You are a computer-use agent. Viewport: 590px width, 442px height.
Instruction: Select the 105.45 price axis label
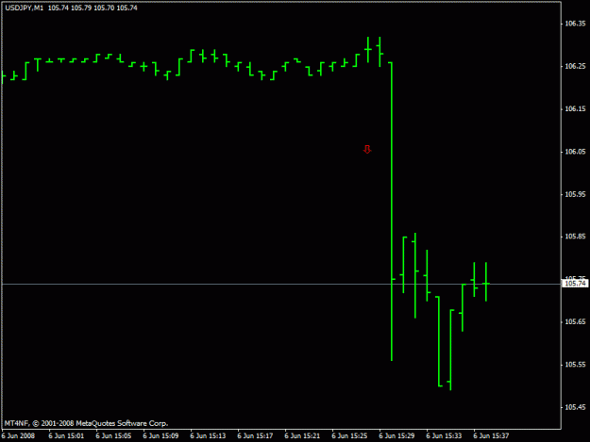point(575,407)
